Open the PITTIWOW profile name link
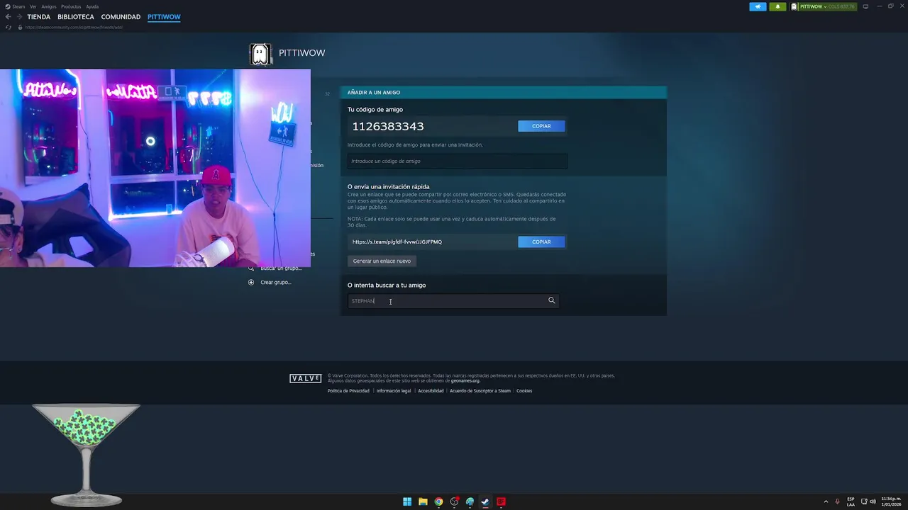The width and height of the screenshot is (908, 510). tap(302, 53)
